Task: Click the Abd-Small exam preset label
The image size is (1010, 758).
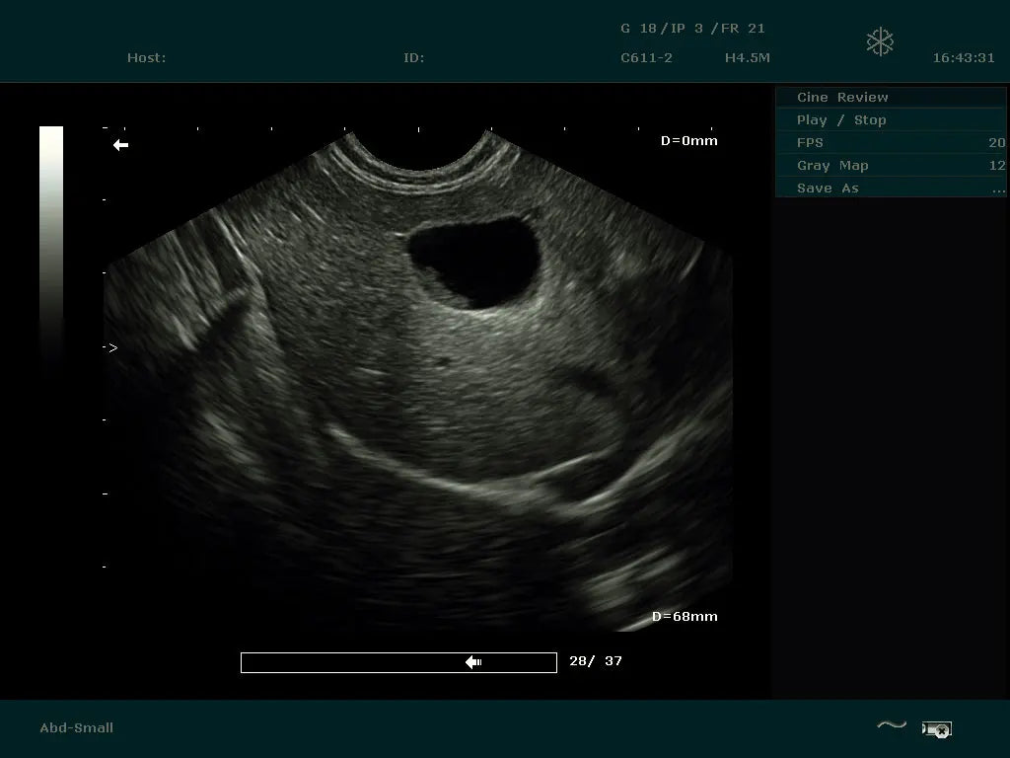Action: (76, 727)
